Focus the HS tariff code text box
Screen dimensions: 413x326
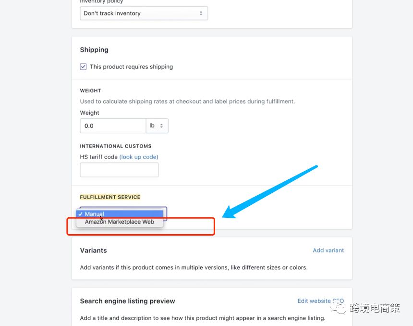(x=119, y=170)
